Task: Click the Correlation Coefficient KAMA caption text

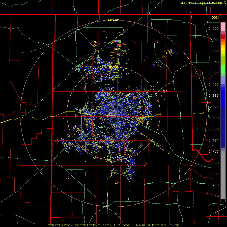Action: [113, 225]
